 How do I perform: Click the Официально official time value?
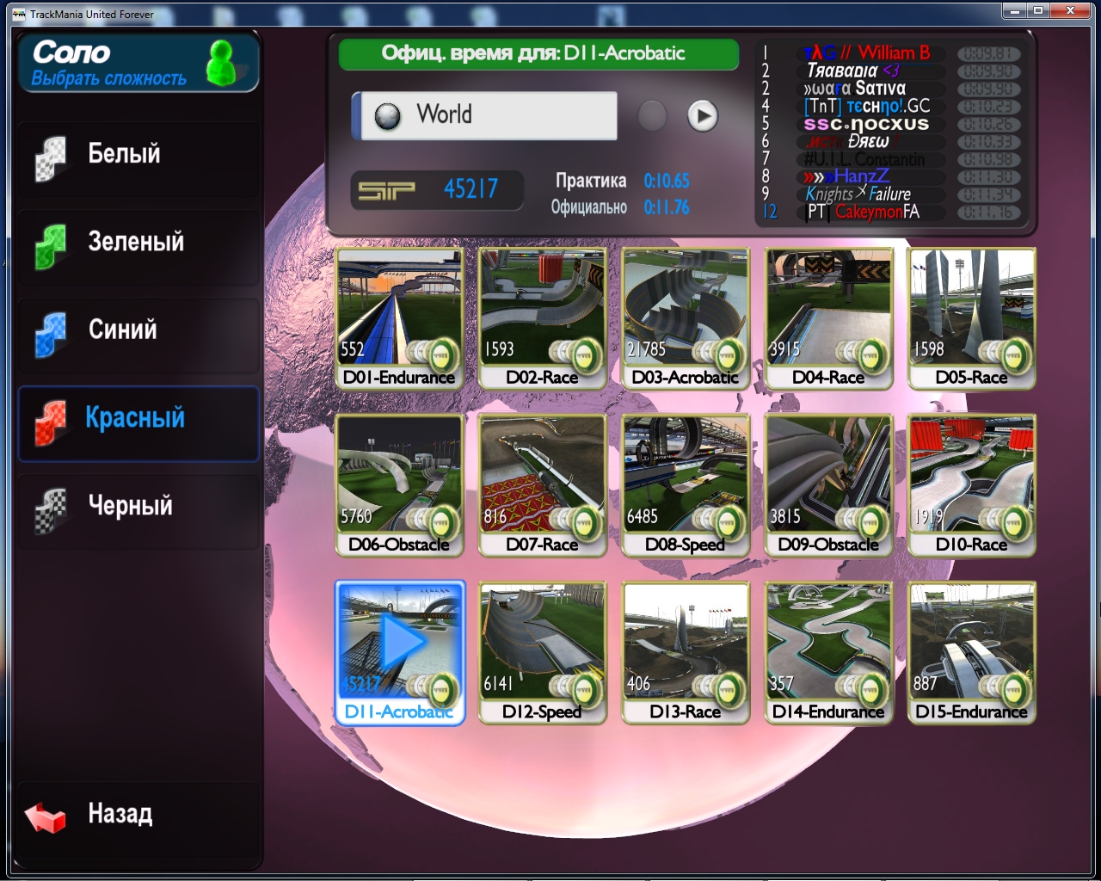point(667,207)
